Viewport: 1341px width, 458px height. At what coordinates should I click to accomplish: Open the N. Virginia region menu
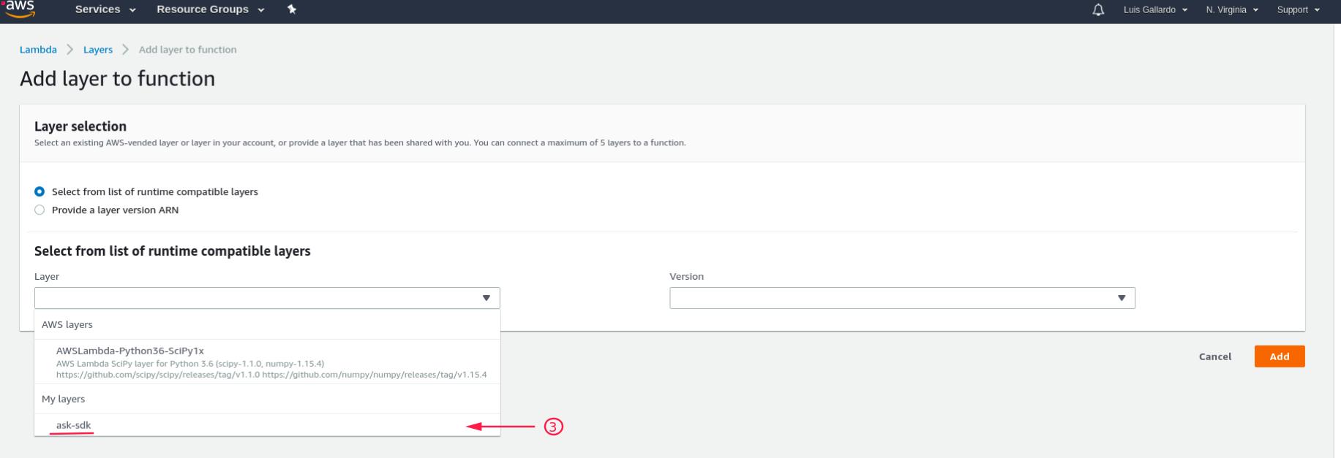pos(1232,9)
